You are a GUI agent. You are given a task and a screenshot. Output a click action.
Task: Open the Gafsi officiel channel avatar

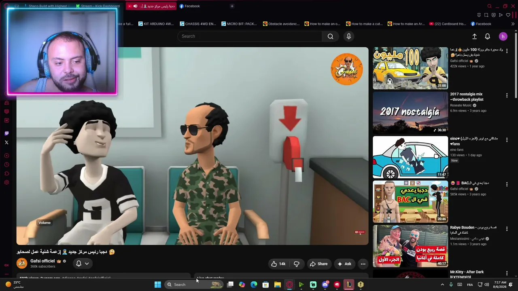pyautogui.click(x=22, y=263)
